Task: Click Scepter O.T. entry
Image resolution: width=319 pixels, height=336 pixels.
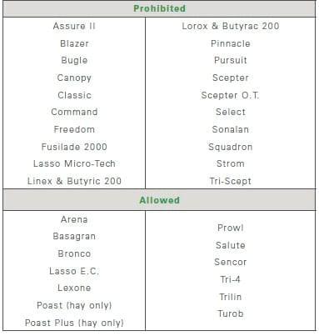Action: coord(231,95)
